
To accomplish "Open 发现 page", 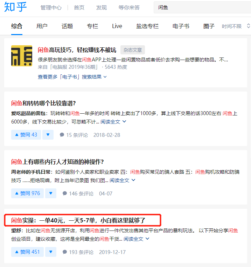I will point(102,8).
